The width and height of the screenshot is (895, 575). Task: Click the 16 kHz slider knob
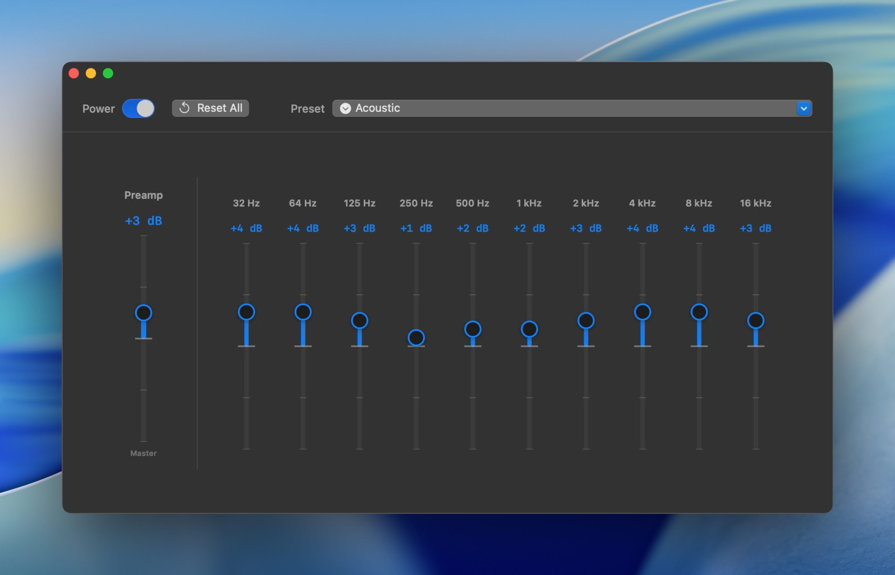pyautogui.click(x=755, y=320)
